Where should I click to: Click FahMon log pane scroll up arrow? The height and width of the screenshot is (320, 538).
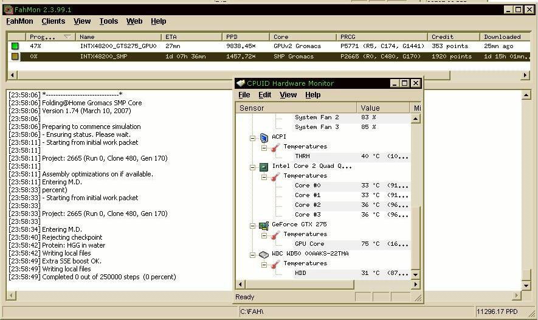(526, 95)
